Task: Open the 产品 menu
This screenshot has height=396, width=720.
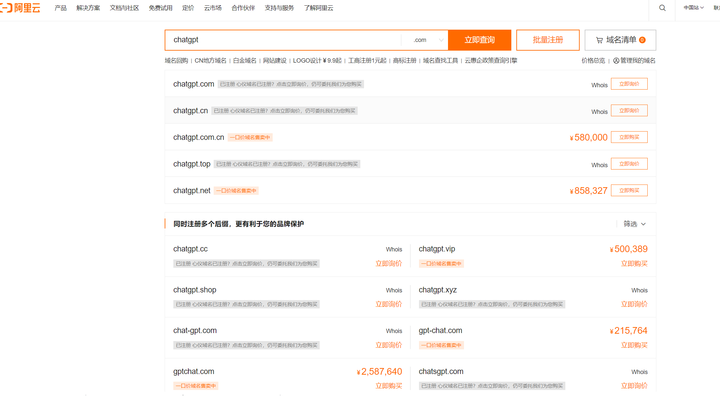Action: click(x=60, y=8)
